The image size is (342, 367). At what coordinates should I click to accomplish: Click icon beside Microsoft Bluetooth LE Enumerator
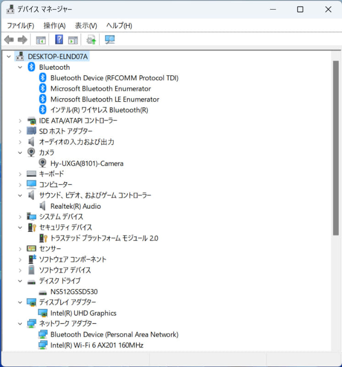tap(43, 99)
